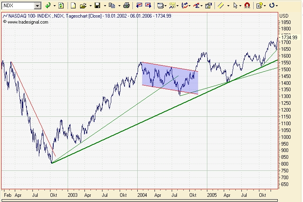Click the sigma formula icon
The width and height of the screenshot is (303, 202).
tap(197, 6)
